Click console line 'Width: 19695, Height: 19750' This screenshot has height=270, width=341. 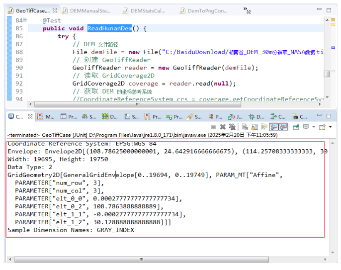point(58,159)
